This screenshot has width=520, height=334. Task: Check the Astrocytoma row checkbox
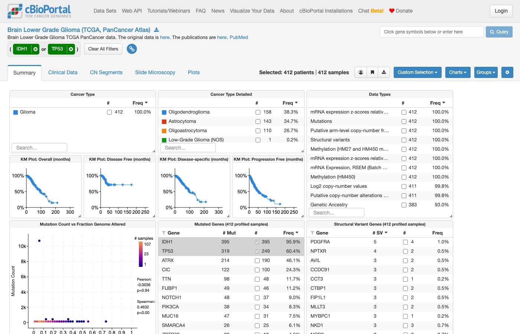(258, 121)
